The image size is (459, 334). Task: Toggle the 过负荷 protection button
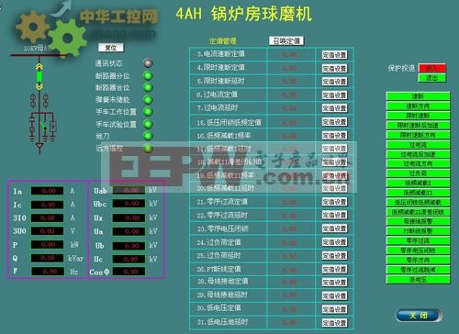point(418,173)
